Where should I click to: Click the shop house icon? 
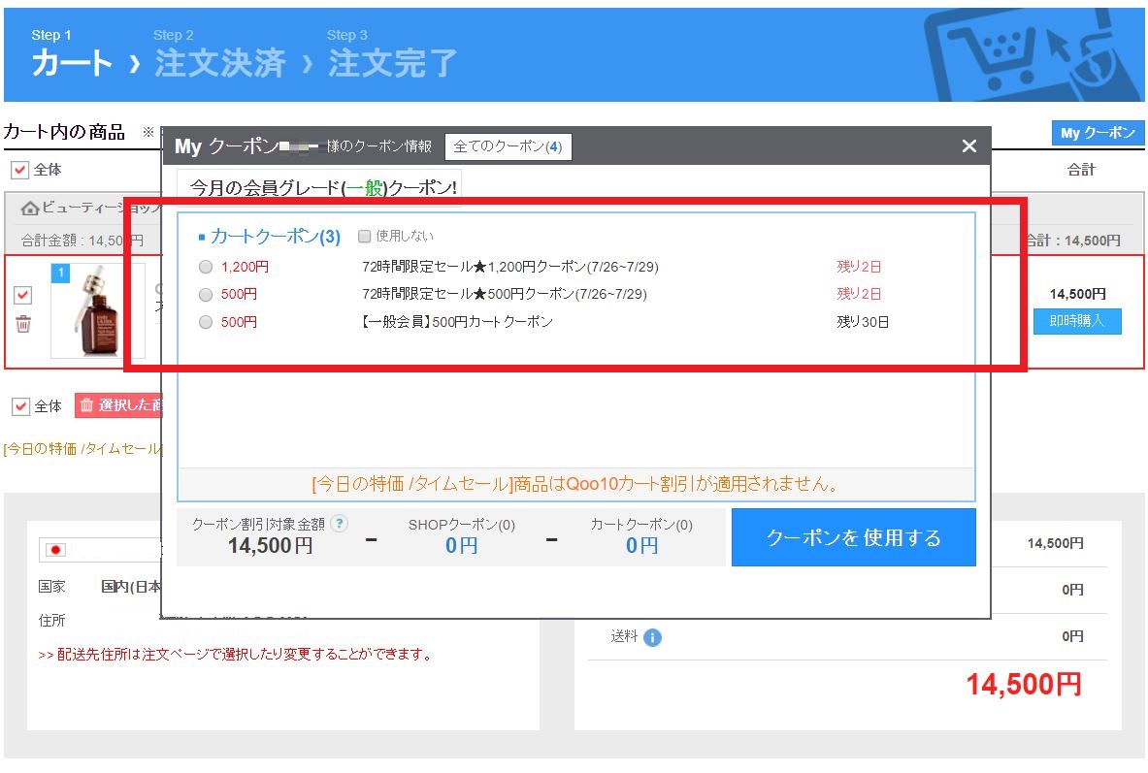(30, 209)
